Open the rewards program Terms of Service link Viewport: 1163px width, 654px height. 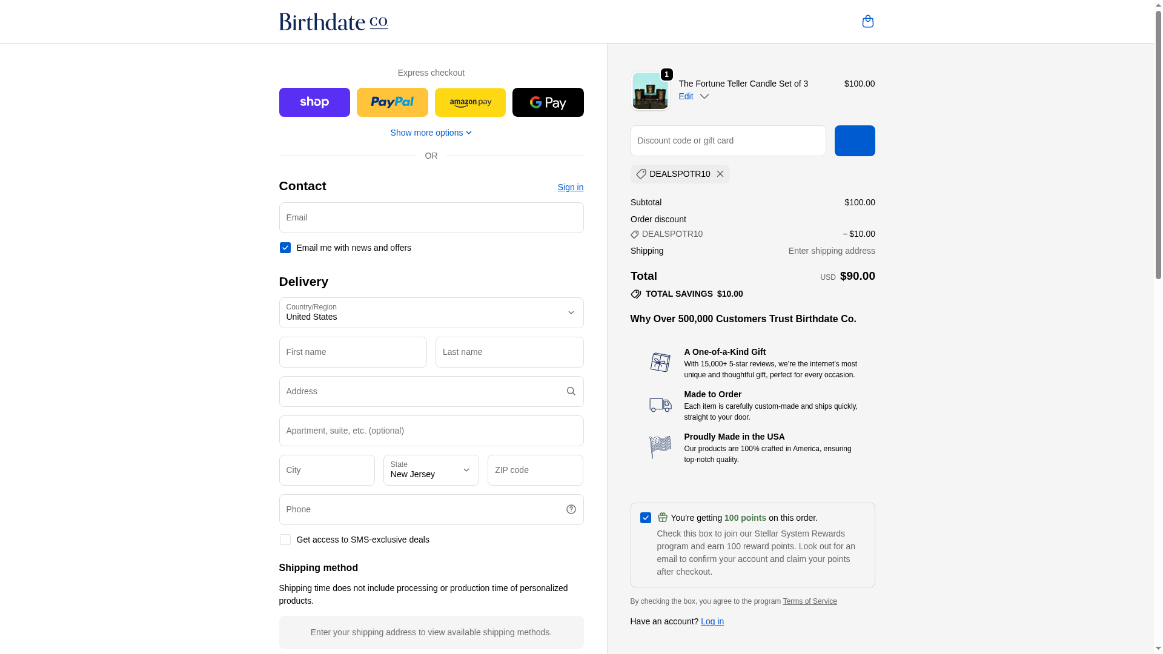pyautogui.click(x=809, y=601)
